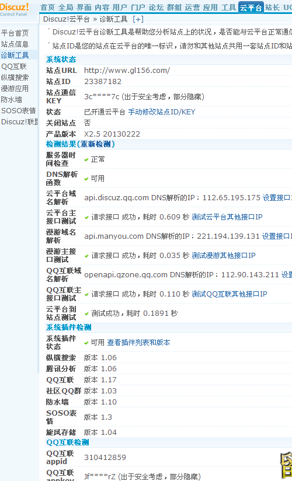Viewport: 292px width, 481px height.
Task: Click the site ID 23387182
Action: (103, 82)
